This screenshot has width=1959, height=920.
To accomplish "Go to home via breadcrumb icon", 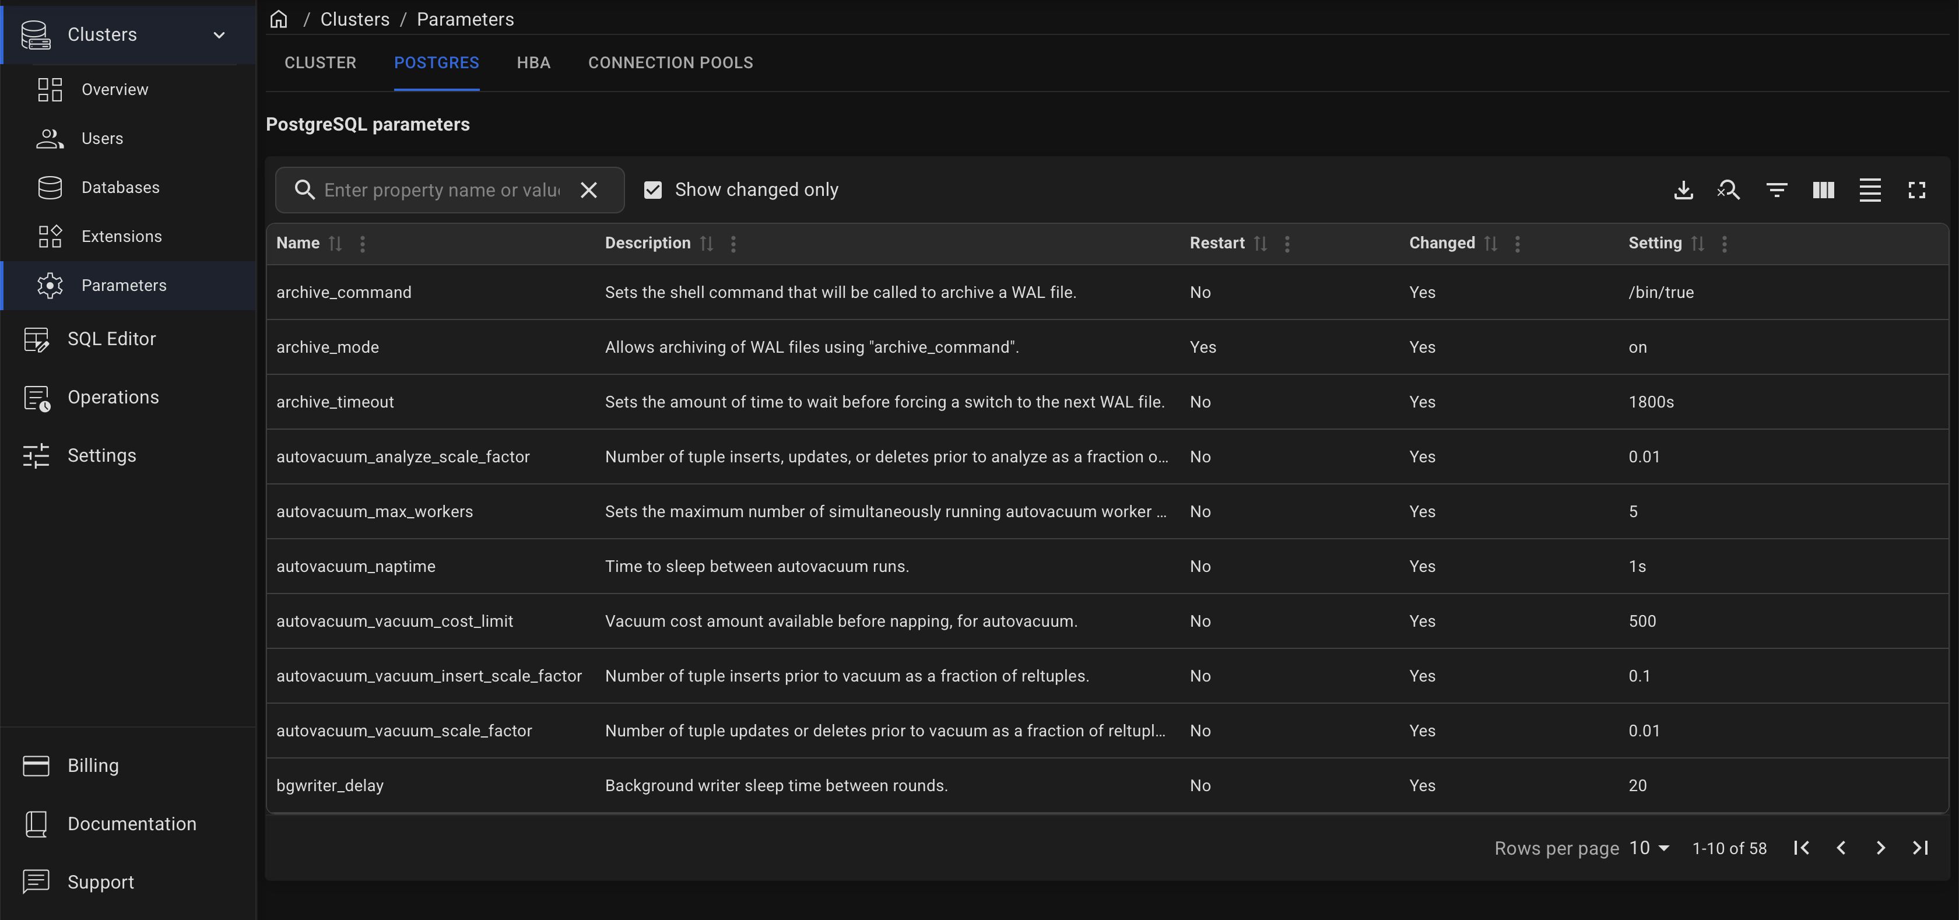I will coord(279,19).
